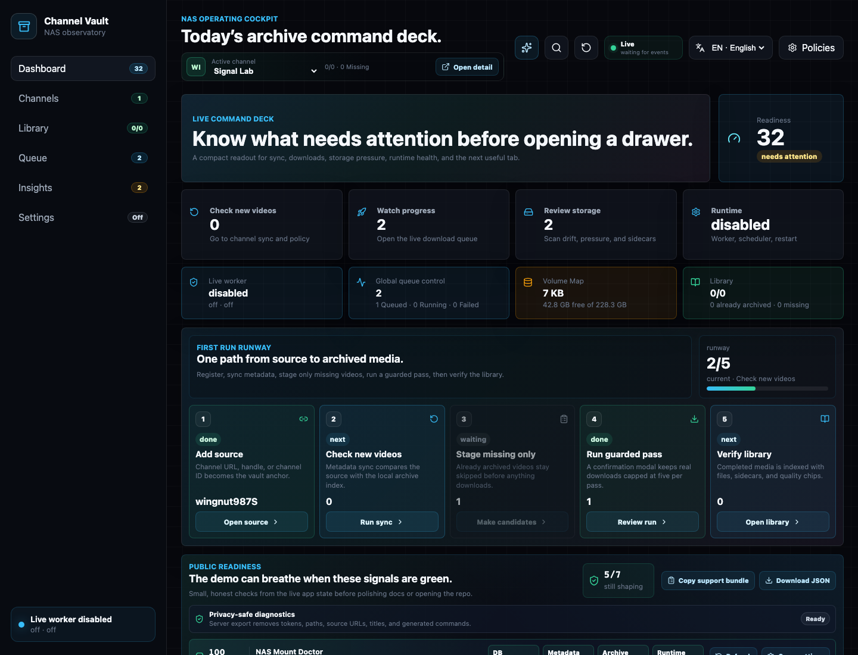Click the Download JSON button
The width and height of the screenshot is (858, 655).
[797, 581]
